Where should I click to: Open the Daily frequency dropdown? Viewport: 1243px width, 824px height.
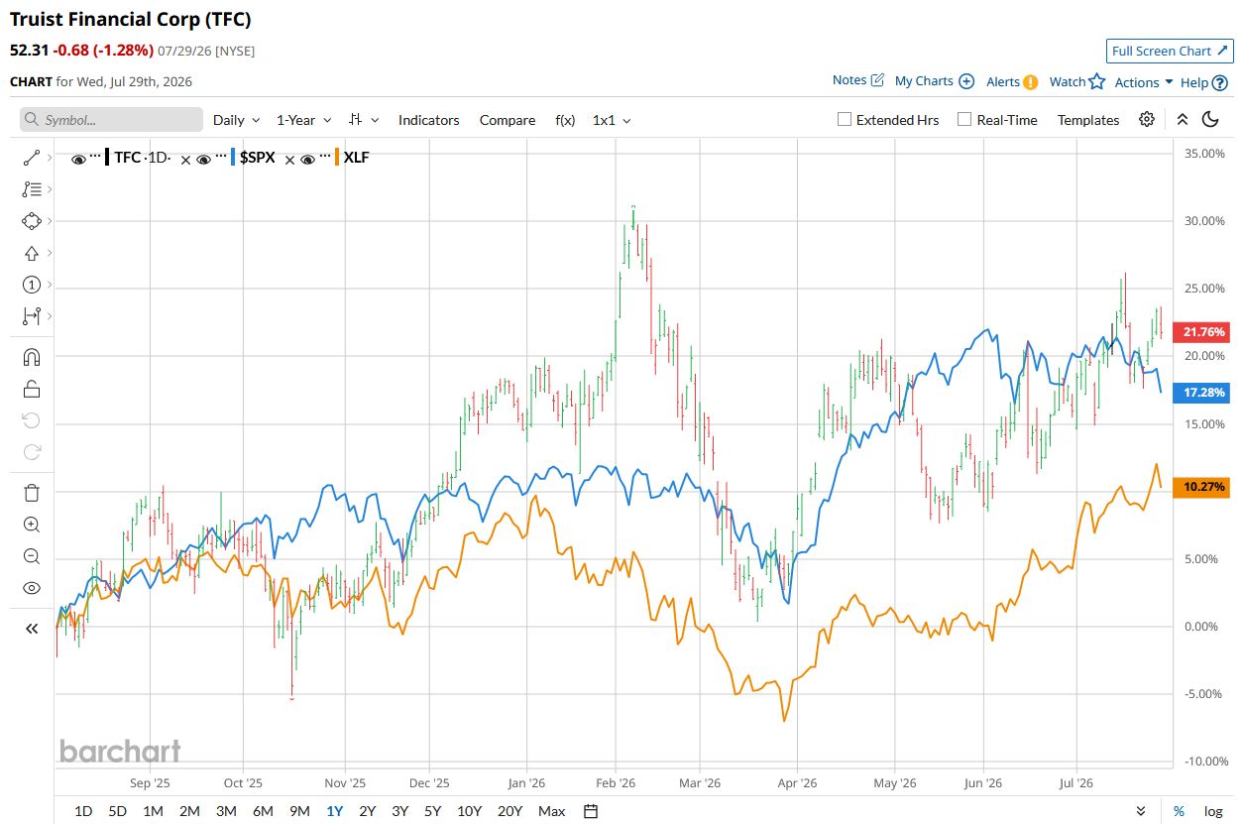(237, 120)
